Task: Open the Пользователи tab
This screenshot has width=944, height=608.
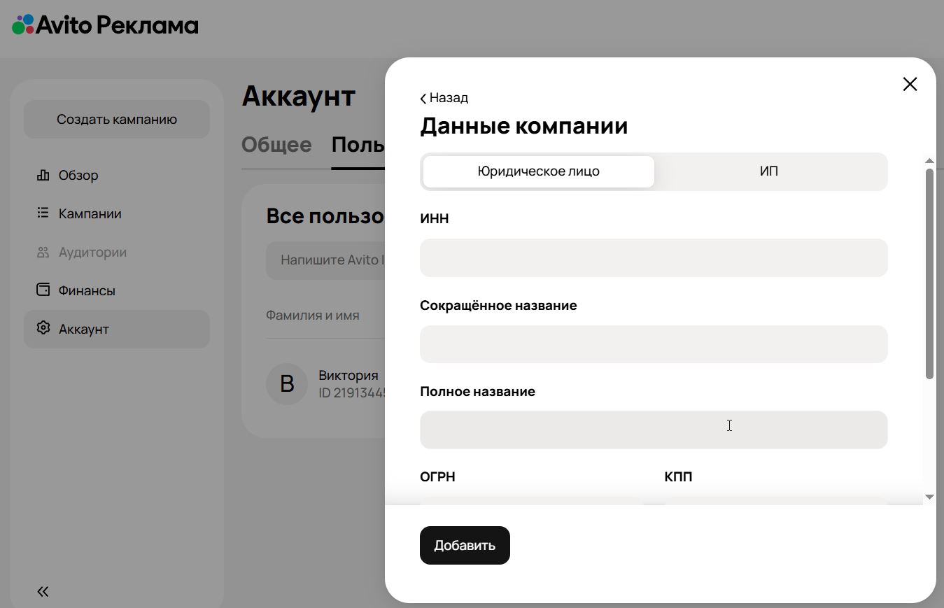Action: click(x=358, y=145)
